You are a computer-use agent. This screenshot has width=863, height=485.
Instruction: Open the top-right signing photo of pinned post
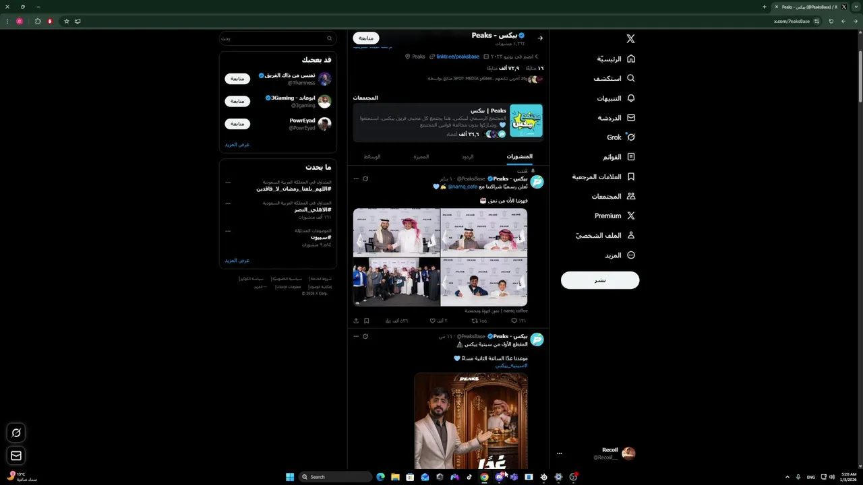(x=483, y=232)
